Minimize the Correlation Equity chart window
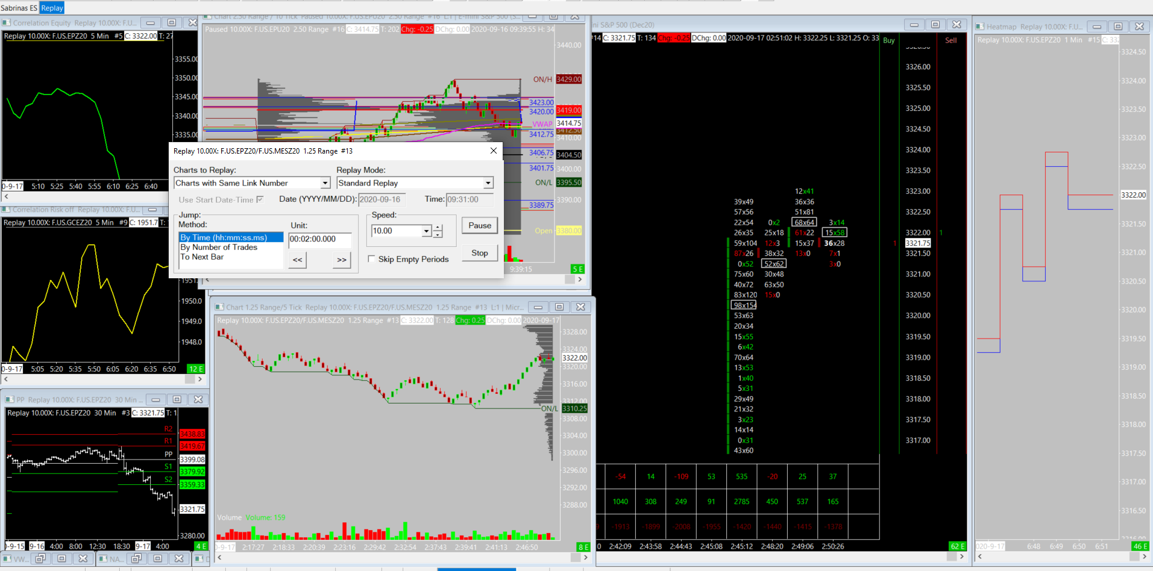Screen dimensions: 1153x571 pyautogui.click(x=151, y=23)
